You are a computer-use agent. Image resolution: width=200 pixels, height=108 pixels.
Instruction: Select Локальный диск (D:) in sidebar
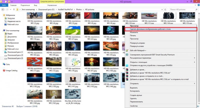tap(15, 55)
